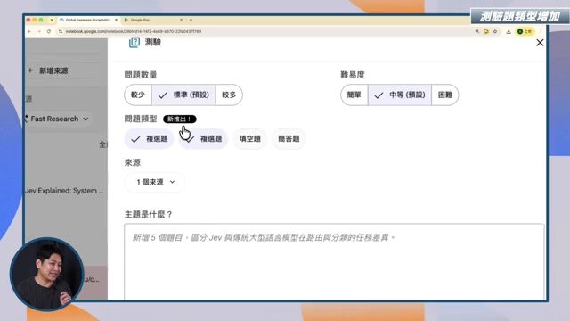Close the quiz (測驗) settings dialog
Screen dimensions: 570x321
[540, 43]
